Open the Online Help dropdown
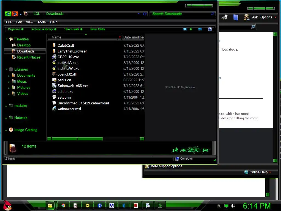 click(x=258, y=172)
